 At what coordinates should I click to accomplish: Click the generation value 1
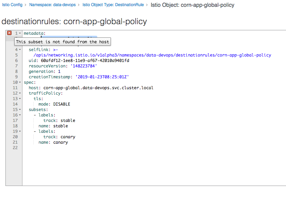tap(59, 72)
